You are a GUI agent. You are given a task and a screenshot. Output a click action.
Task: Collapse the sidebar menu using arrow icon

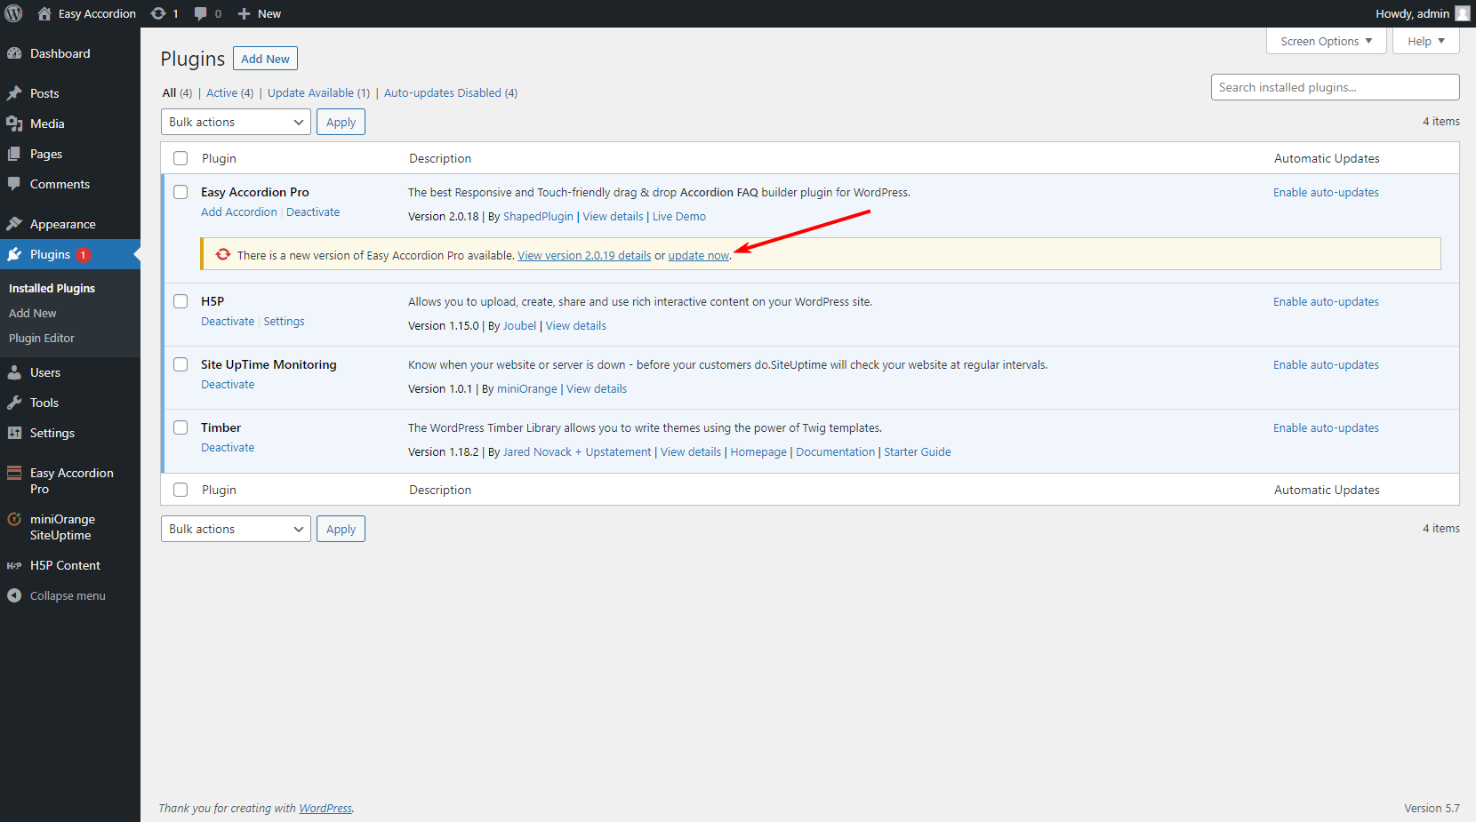pos(14,595)
